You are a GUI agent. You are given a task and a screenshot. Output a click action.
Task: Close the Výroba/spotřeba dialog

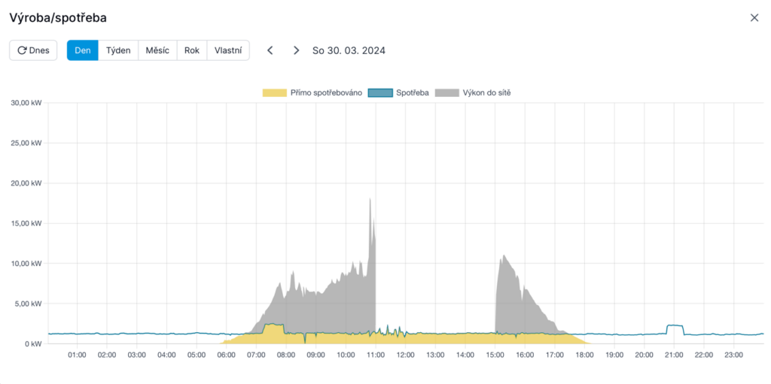(x=754, y=18)
